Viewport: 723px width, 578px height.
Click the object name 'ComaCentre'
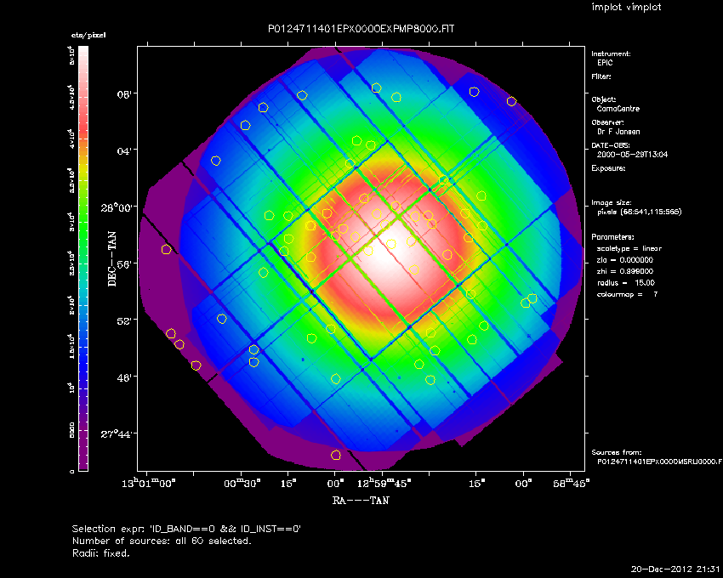[618, 109]
